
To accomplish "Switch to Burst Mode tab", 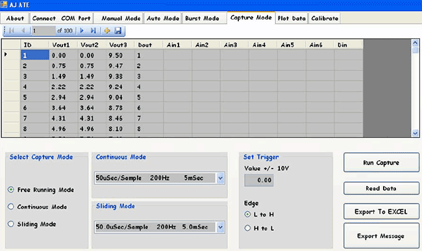I will pyautogui.click(x=205, y=18).
